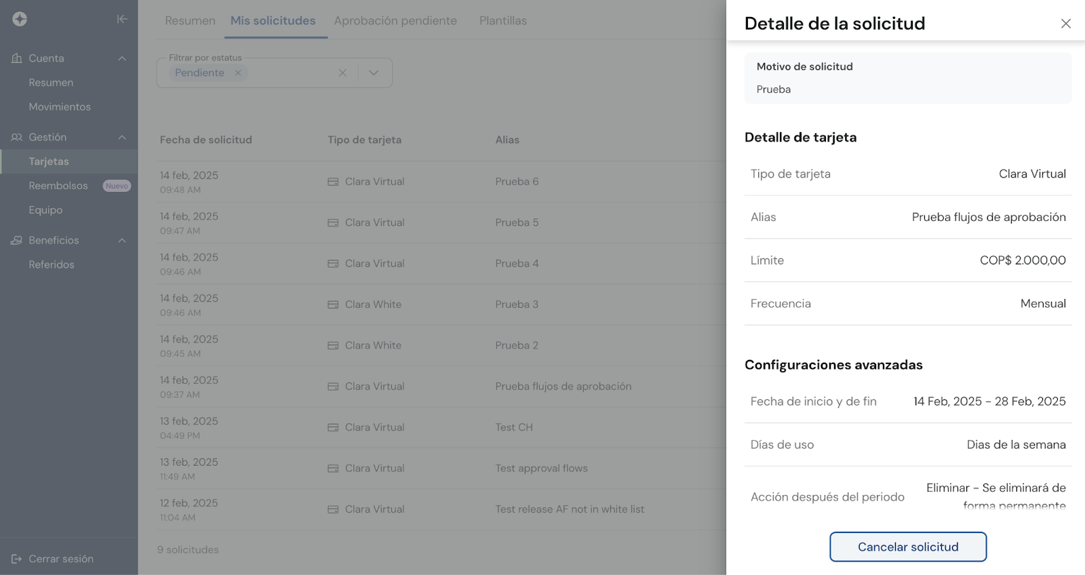Click the 09:48 AM time entry
Screen dimensions: 1085x575
tap(180, 190)
